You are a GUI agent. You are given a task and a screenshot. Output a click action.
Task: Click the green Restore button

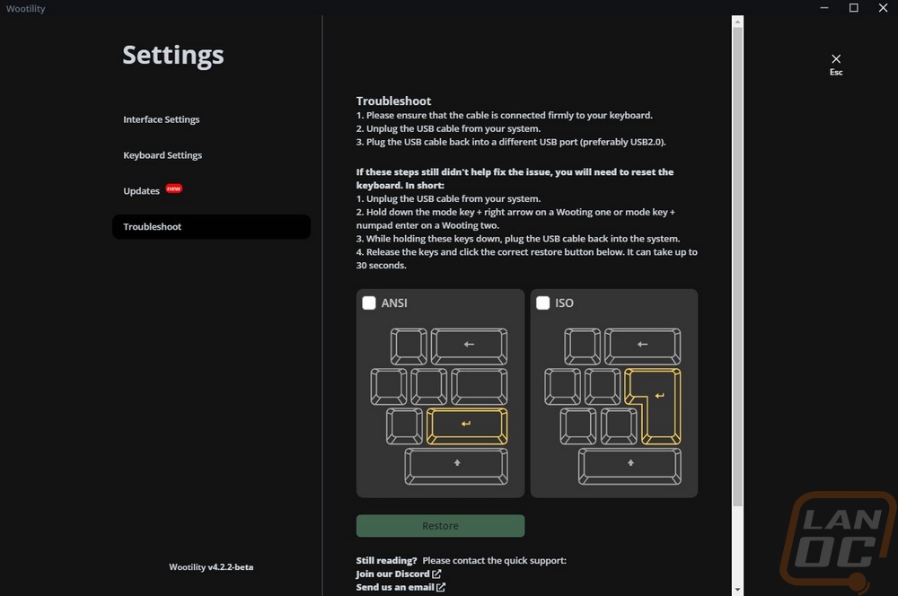pyautogui.click(x=440, y=526)
